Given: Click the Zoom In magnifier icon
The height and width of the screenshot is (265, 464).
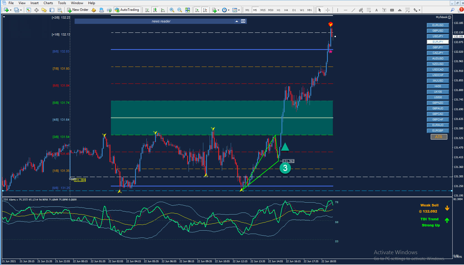Looking at the screenshot, I should pyautogui.click(x=172, y=10).
